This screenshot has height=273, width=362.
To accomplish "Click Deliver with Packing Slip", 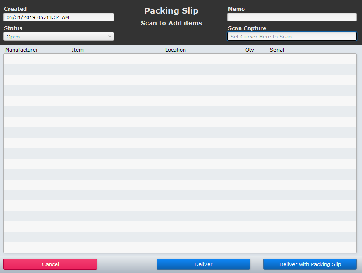I will point(310,264).
